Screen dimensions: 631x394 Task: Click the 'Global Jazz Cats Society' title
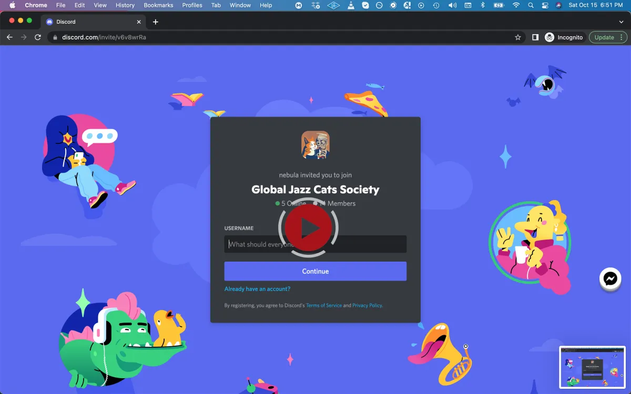tap(315, 190)
